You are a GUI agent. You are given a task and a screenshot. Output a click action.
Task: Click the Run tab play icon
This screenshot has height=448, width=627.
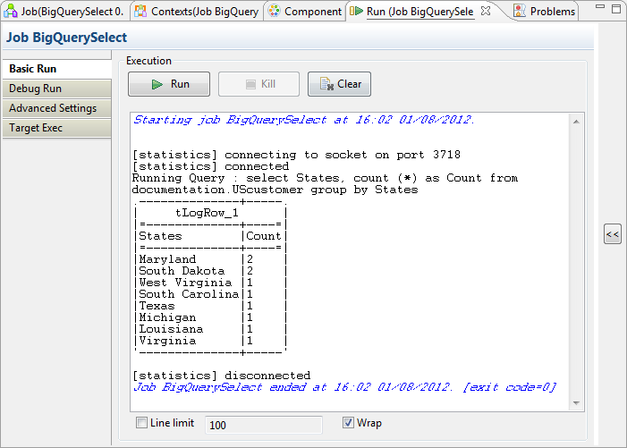[356, 11]
